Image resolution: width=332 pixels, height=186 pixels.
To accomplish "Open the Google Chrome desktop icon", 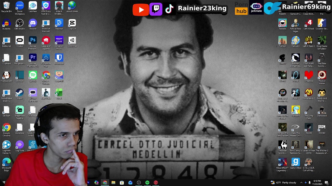I will tap(6, 130).
